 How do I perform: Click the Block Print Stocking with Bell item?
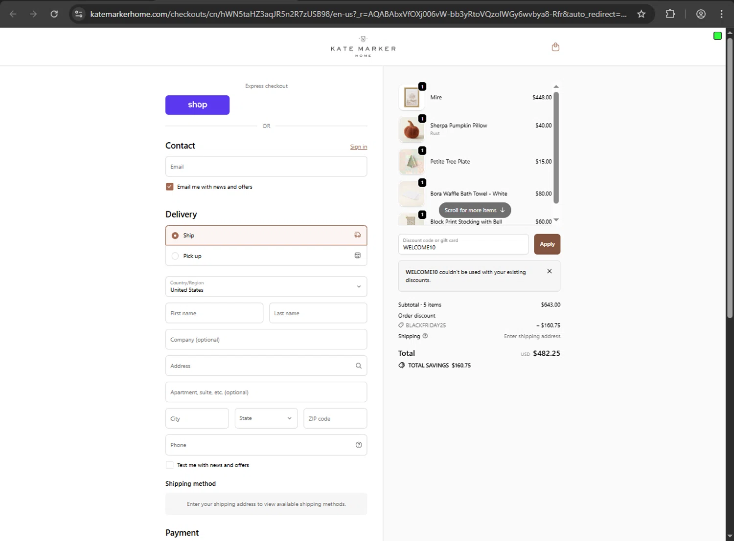(x=466, y=221)
